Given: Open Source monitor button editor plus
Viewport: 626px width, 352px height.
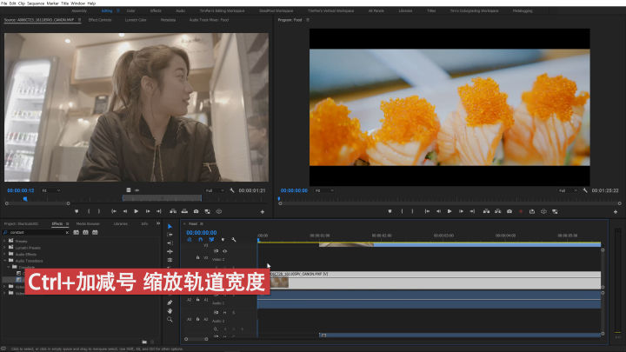Looking at the screenshot, I should click(x=263, y=212).
